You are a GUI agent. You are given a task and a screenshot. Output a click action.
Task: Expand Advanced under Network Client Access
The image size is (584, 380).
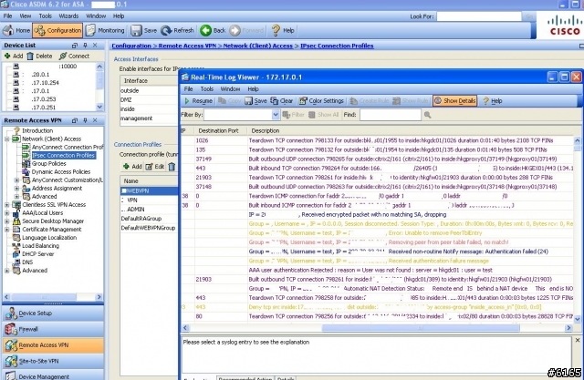click(16, 196)
